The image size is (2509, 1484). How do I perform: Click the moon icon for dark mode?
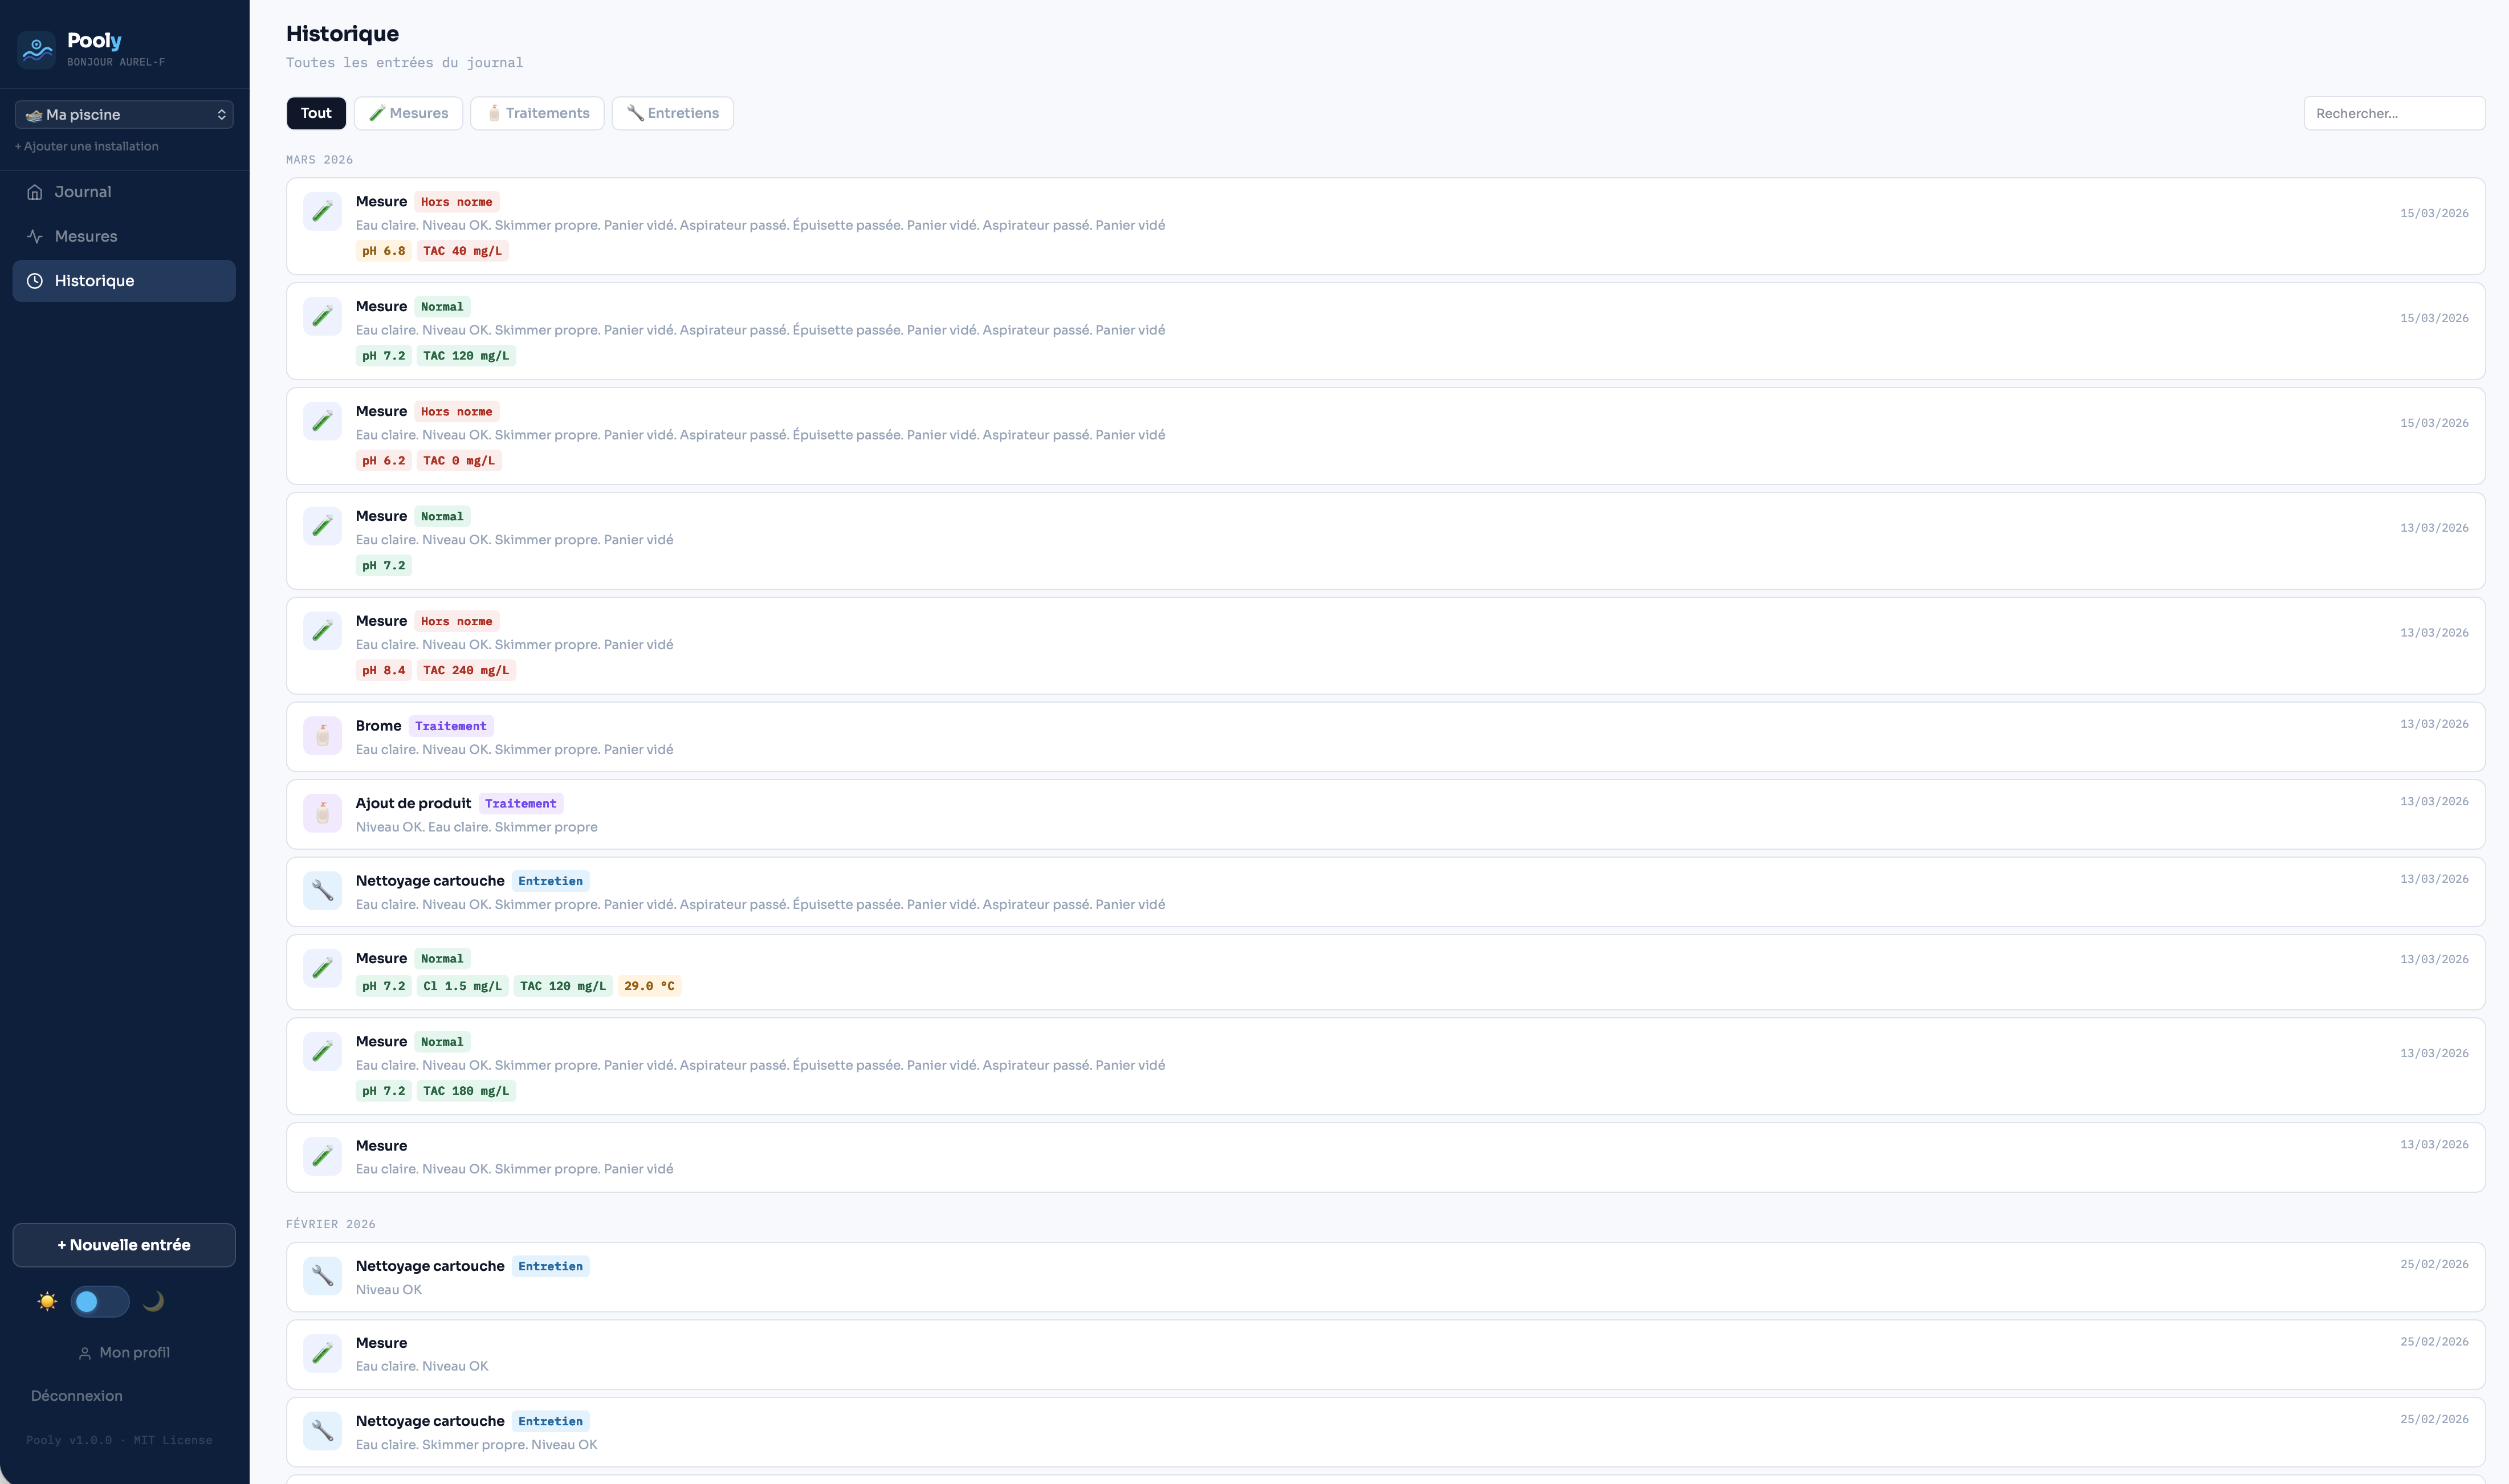pos(153,1301)
